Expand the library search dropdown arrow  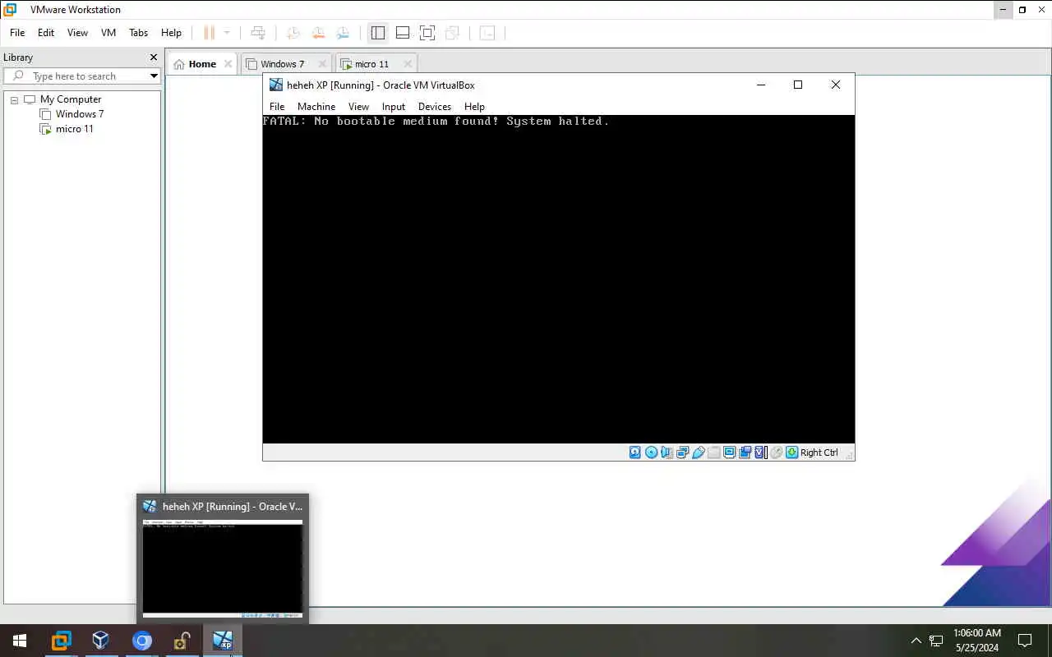(x=154, y=76)
